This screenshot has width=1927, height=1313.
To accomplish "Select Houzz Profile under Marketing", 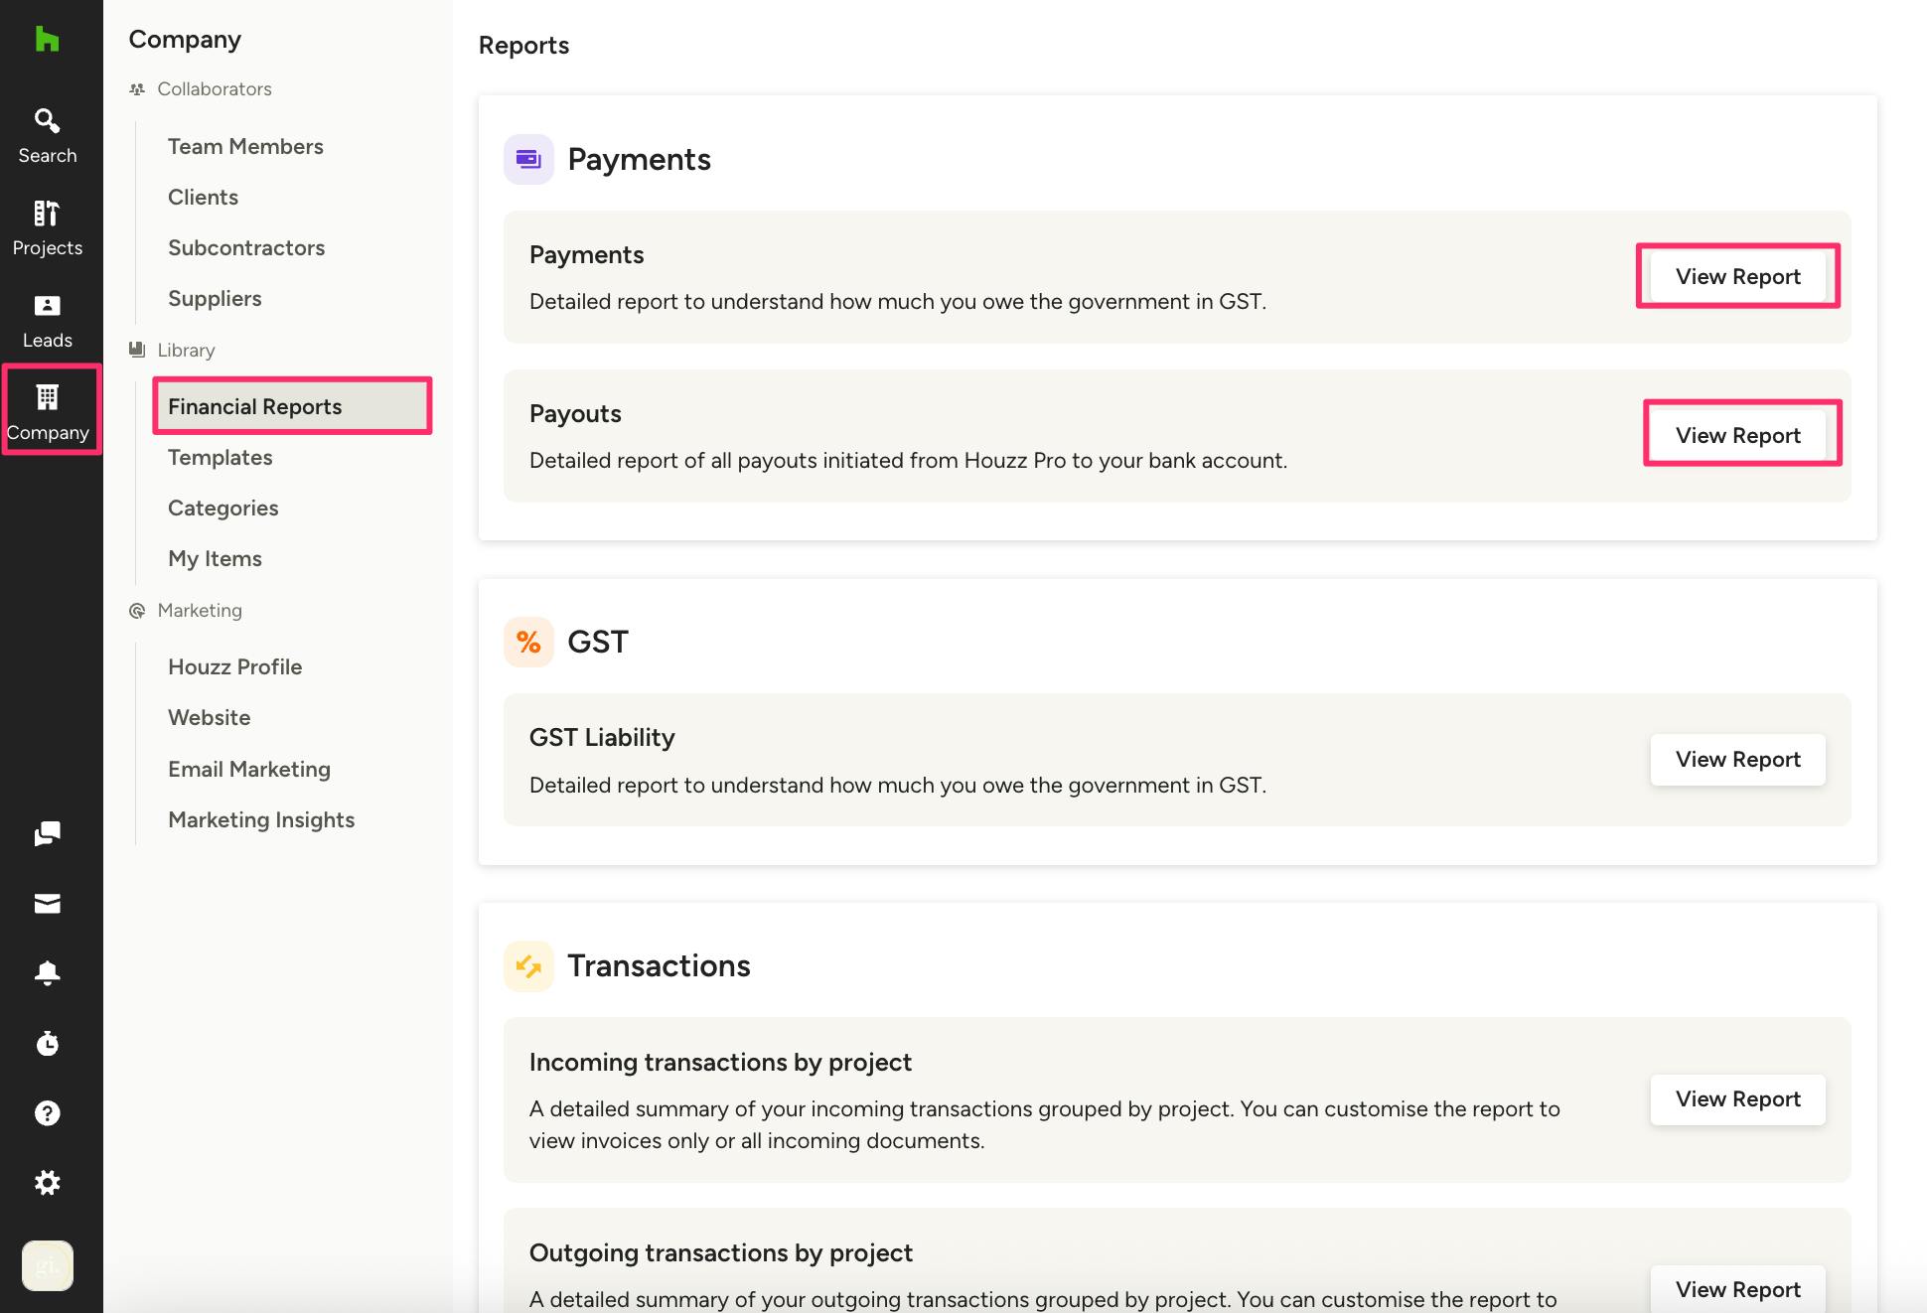I will (x=234, y=666).
